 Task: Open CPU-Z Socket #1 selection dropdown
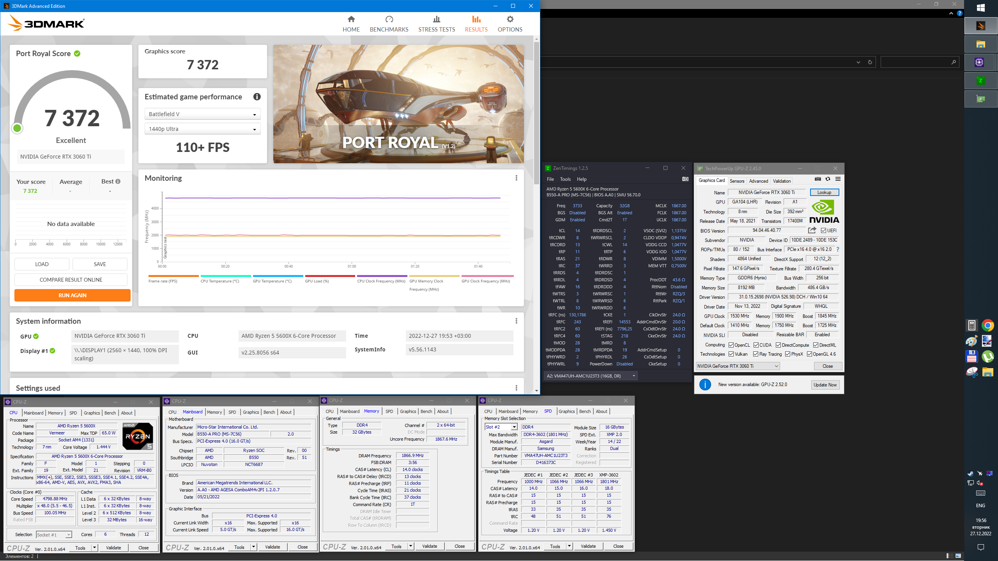54,535
